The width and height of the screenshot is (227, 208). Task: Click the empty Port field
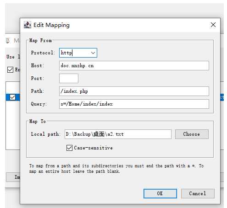69,78
